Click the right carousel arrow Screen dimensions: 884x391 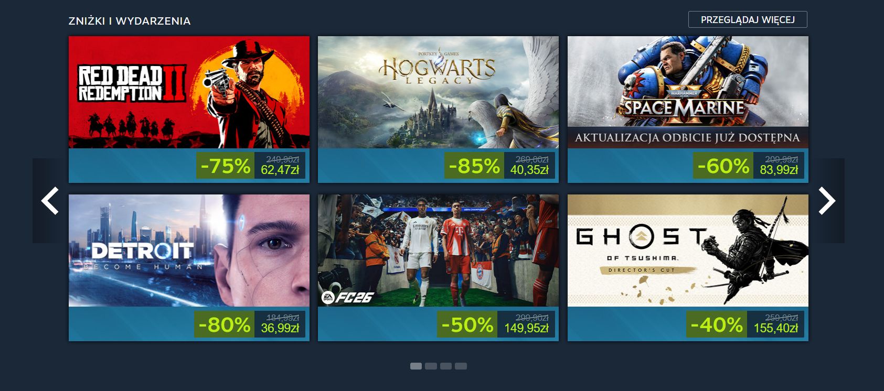827,201
